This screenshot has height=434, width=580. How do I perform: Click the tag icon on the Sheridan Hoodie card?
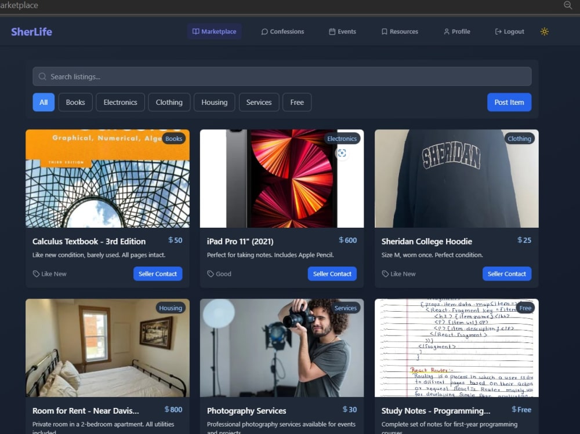385,274
